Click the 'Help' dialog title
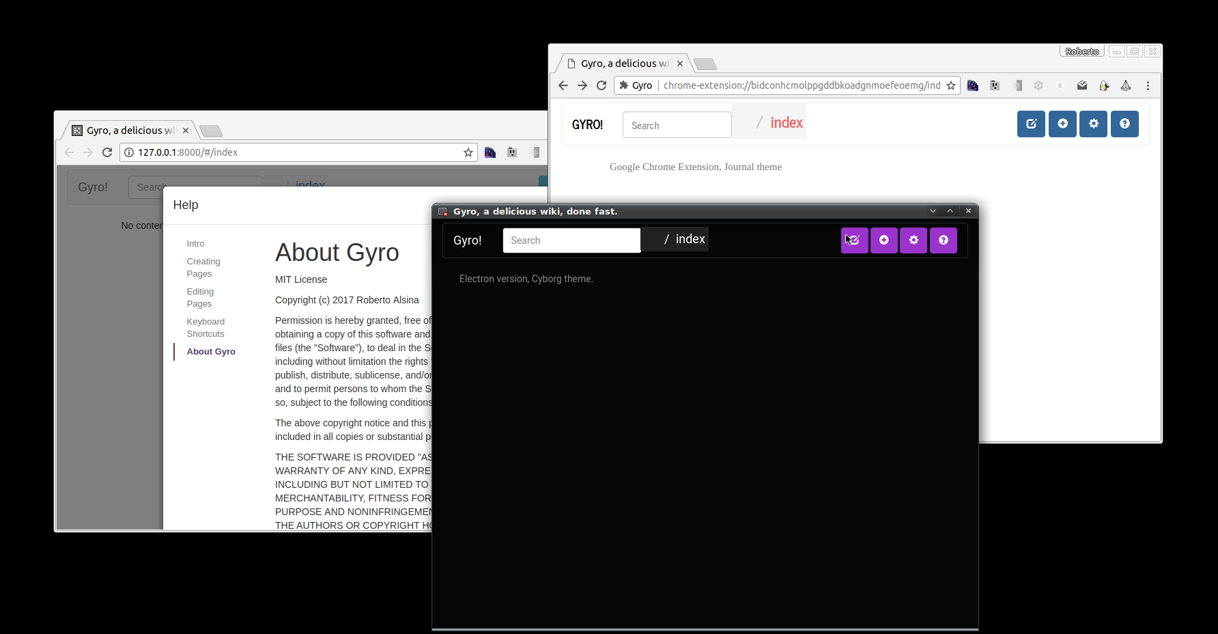The width and height of the screenshot is (1218, 634). (x=186, y=205)
